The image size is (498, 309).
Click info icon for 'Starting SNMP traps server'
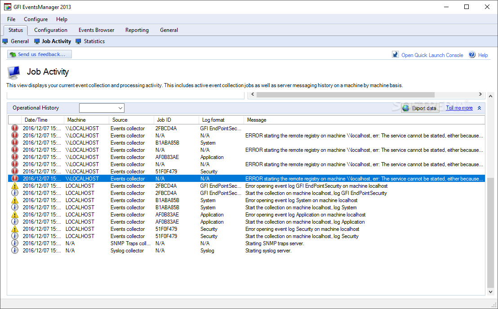[15, 243]
